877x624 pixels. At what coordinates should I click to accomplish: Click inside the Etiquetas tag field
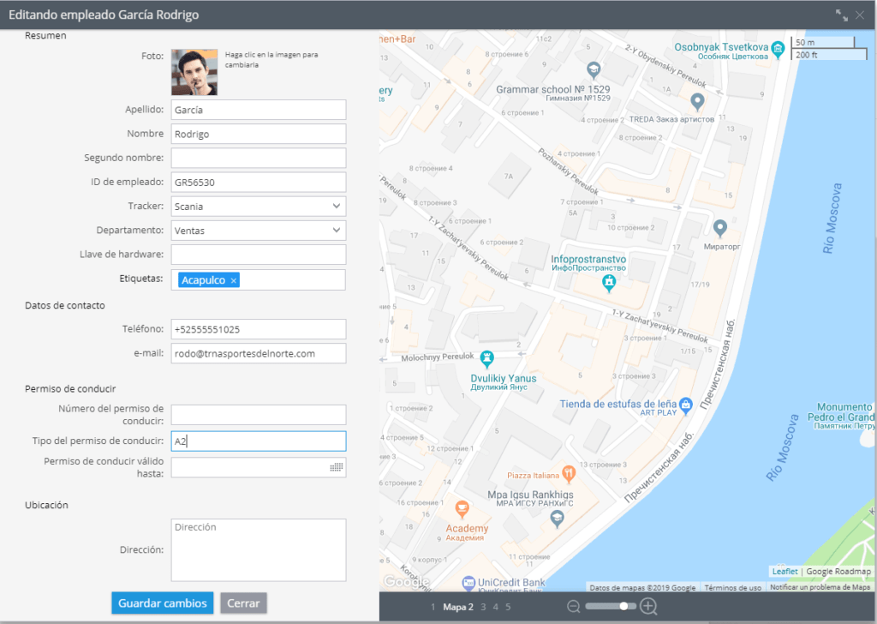[259, 279]
